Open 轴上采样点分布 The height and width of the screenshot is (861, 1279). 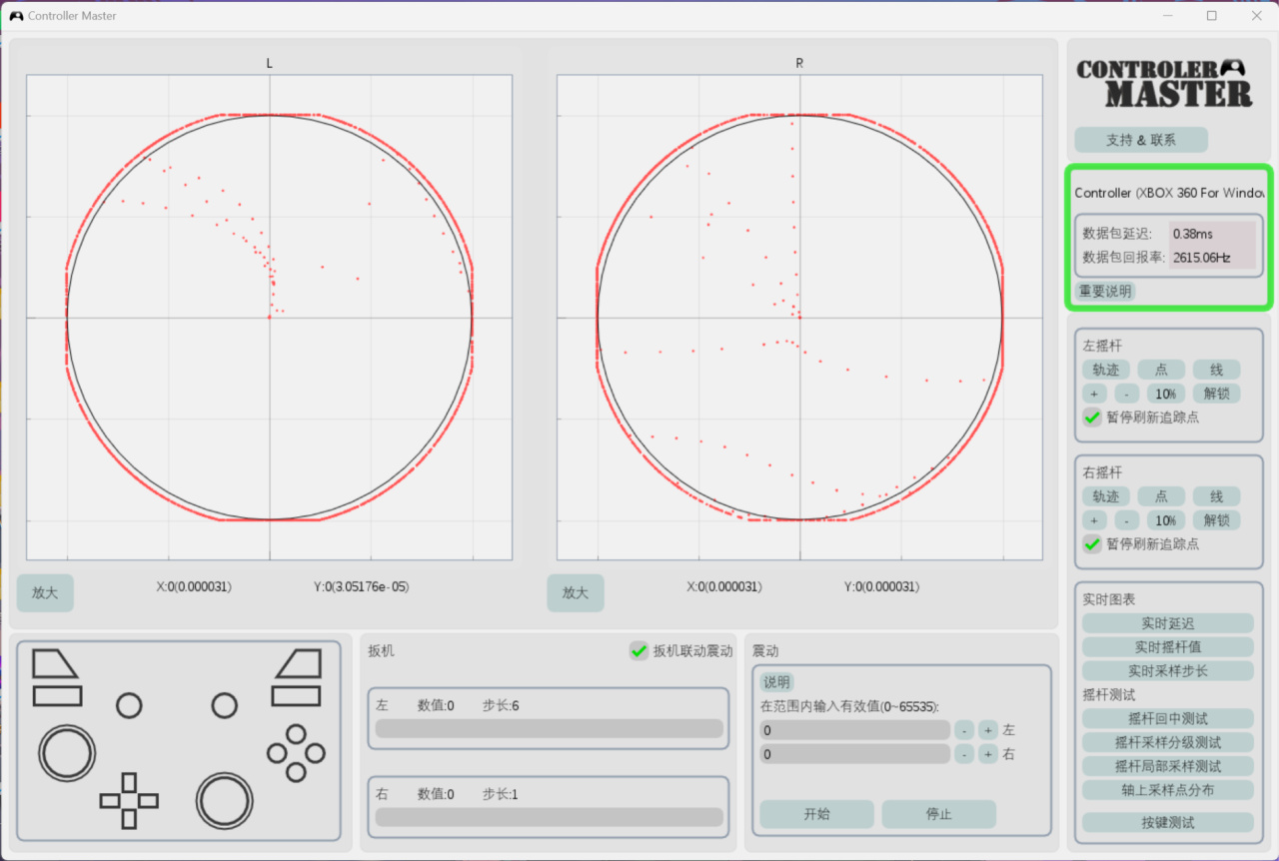1167,790
